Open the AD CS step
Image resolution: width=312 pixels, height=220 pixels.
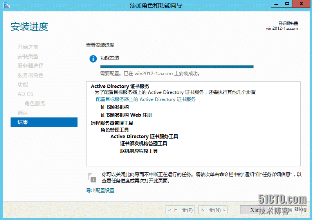tap(25, 94)
